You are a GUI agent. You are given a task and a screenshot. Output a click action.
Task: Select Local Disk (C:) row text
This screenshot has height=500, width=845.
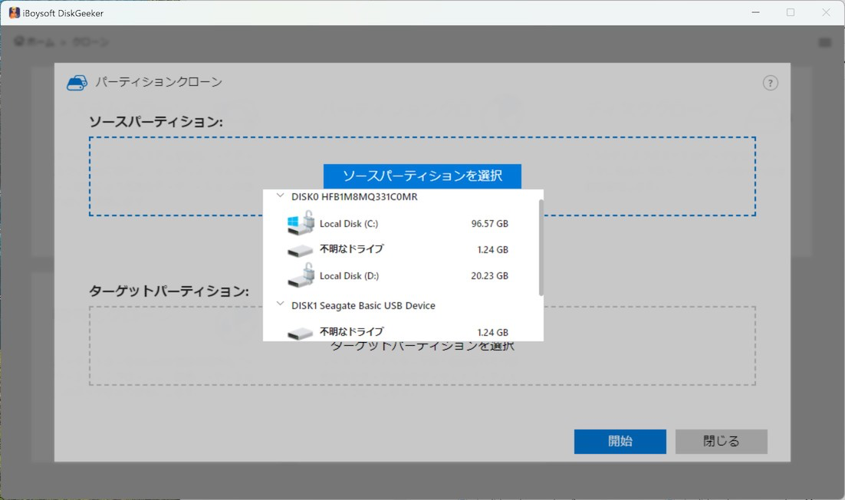point(349,224)
